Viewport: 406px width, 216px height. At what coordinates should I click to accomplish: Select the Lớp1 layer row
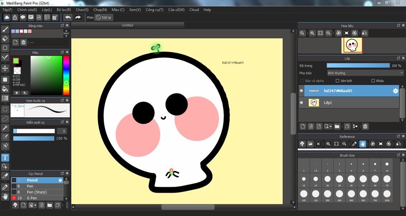click(x=349, y=103)
